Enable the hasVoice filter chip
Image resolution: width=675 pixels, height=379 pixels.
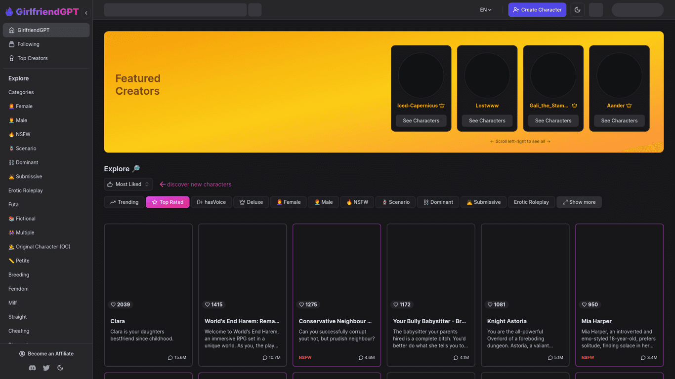[211, 202]
